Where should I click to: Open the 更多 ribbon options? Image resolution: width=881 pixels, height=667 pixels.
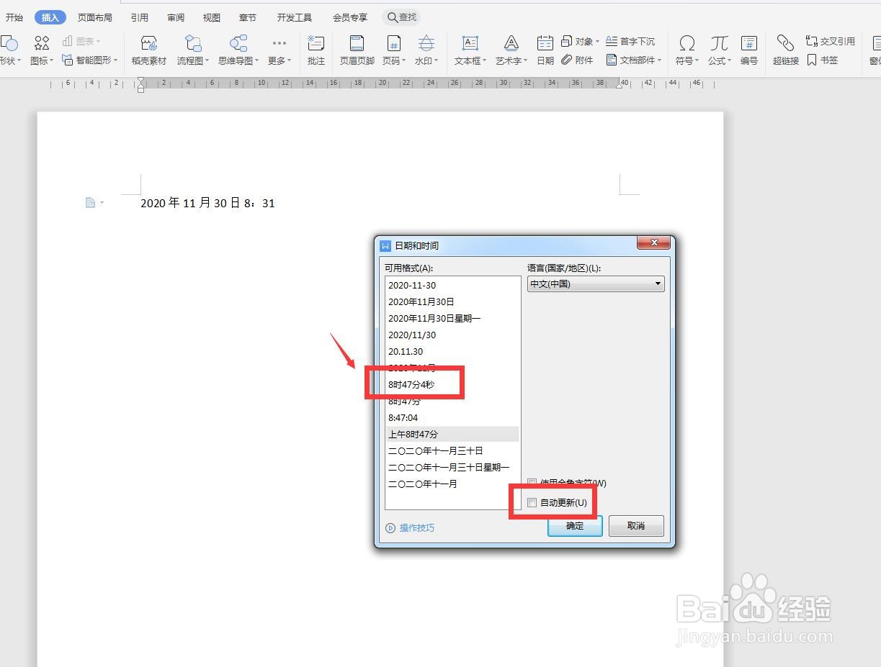(279, 50)
